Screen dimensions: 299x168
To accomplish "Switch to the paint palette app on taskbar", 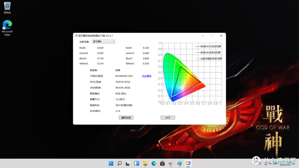I will 179,163.
